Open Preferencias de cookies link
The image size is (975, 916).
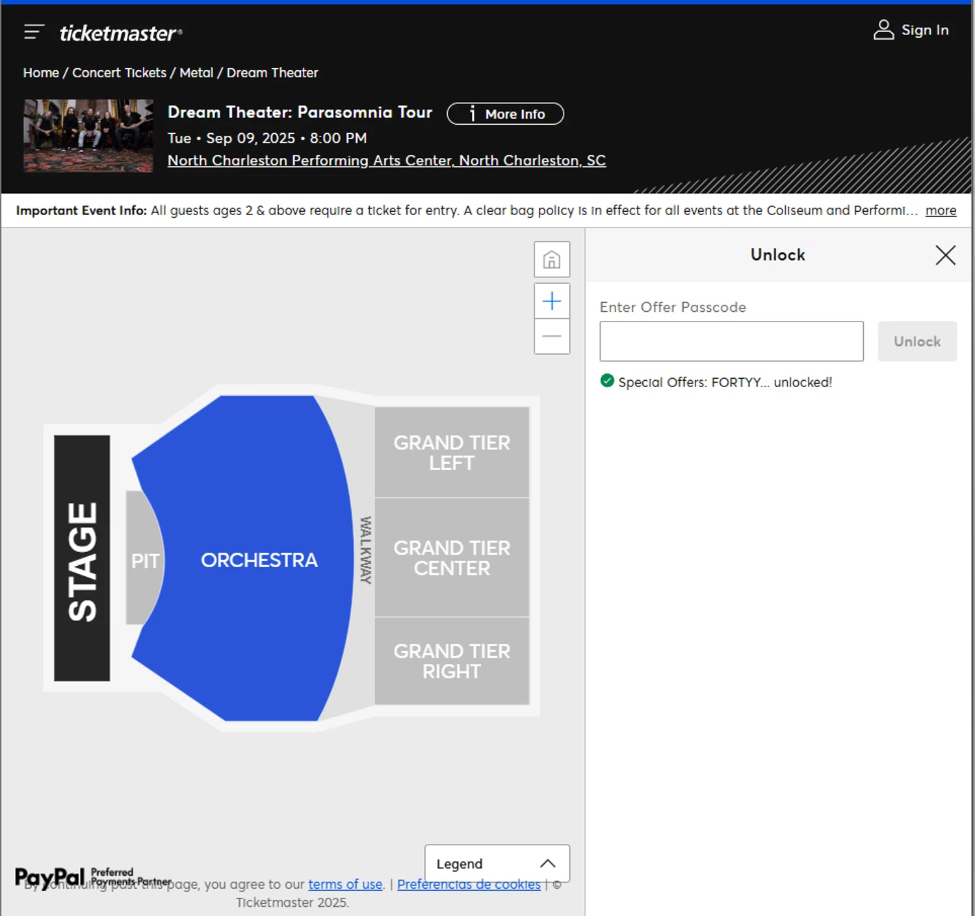click(469, 884)
